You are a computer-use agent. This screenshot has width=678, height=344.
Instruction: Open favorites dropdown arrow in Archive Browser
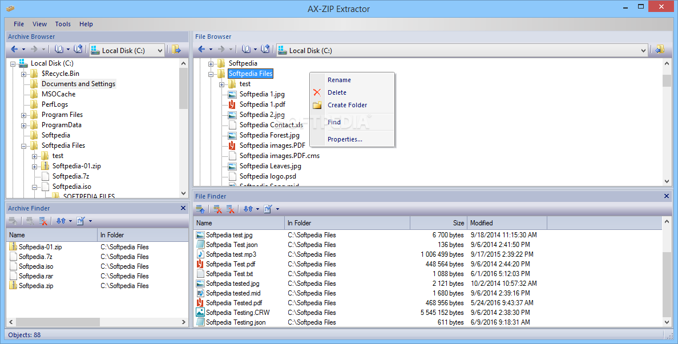click(68, 50)
